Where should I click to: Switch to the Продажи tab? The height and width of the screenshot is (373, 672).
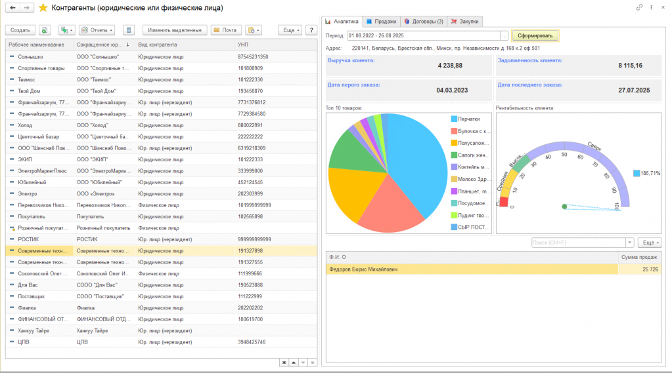[382, 22]
